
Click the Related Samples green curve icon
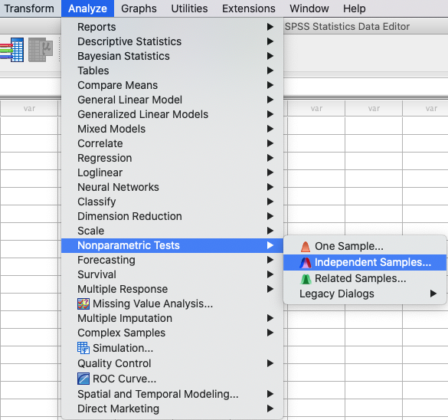[x=306, y=279]
